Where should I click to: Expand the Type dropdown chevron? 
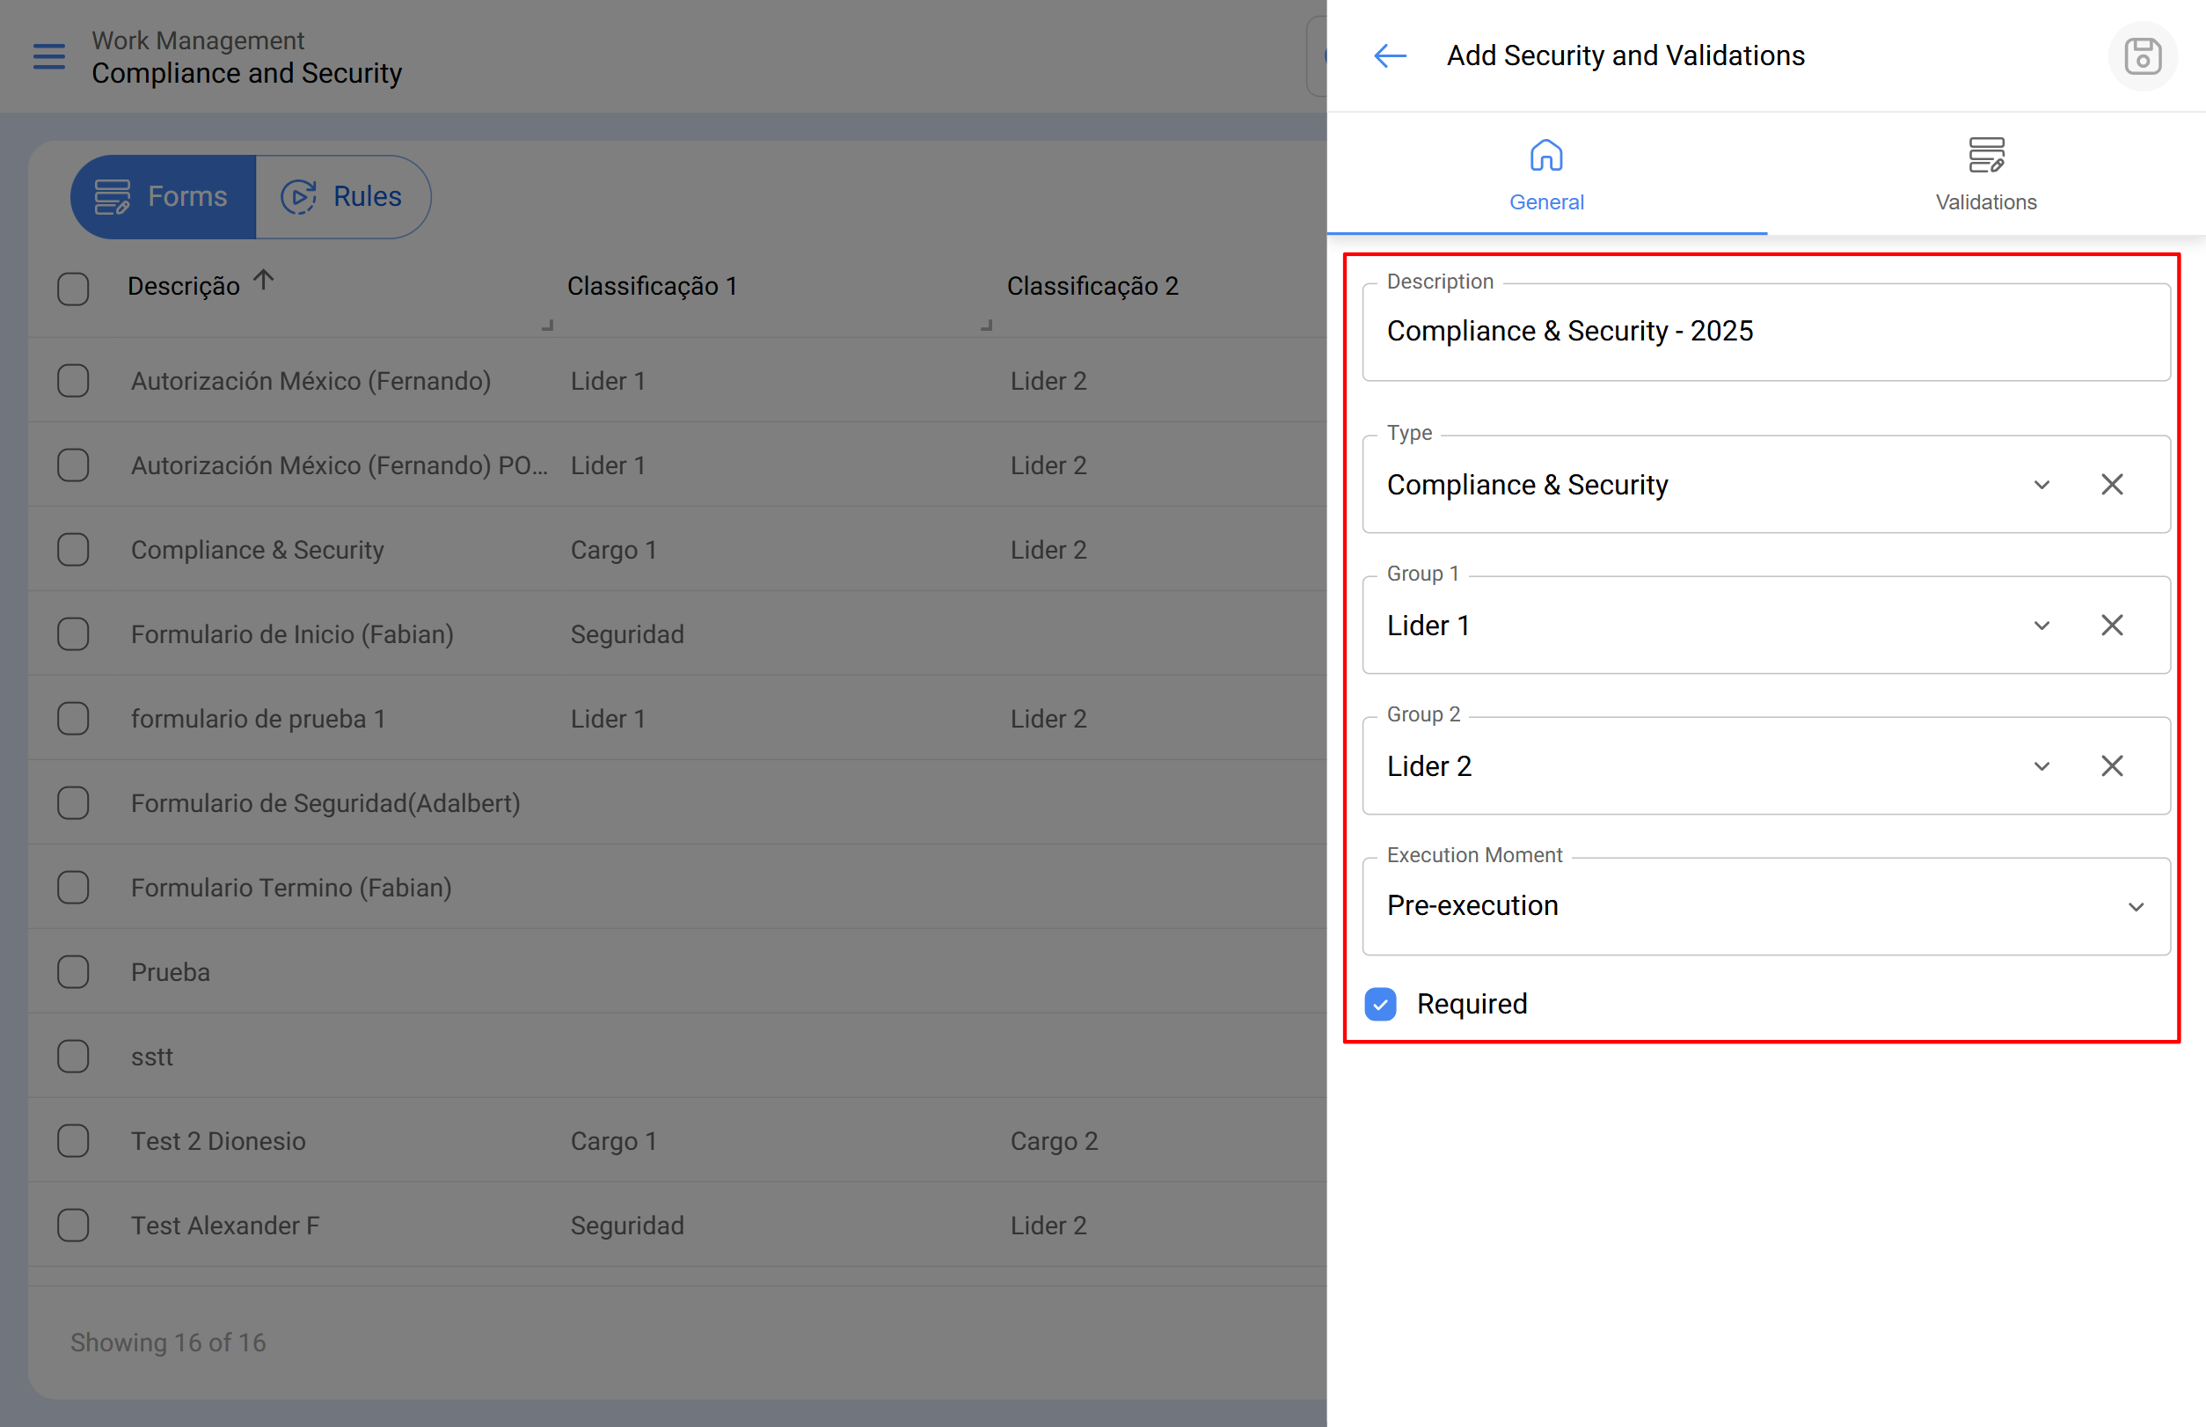point(2040,485)
